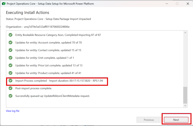Viewport: 193px width, 126px height.
Task: Click green check beside Unit update row
Action: tap(10, 58)
